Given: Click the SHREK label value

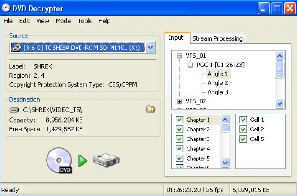Looking at the screenshot, I should point(43,66).
